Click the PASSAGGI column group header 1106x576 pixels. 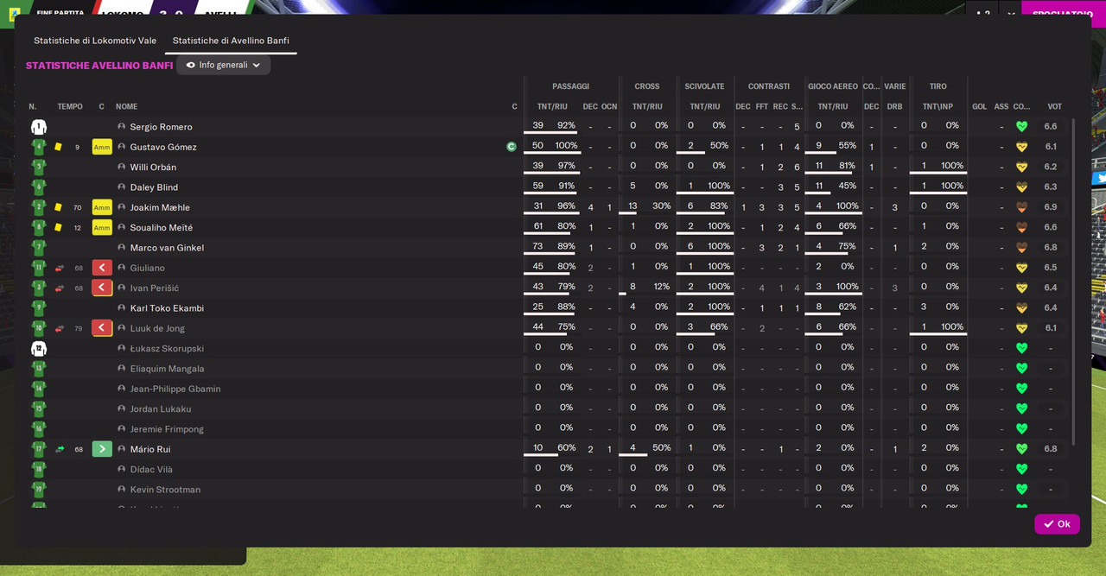coord(570,86)
